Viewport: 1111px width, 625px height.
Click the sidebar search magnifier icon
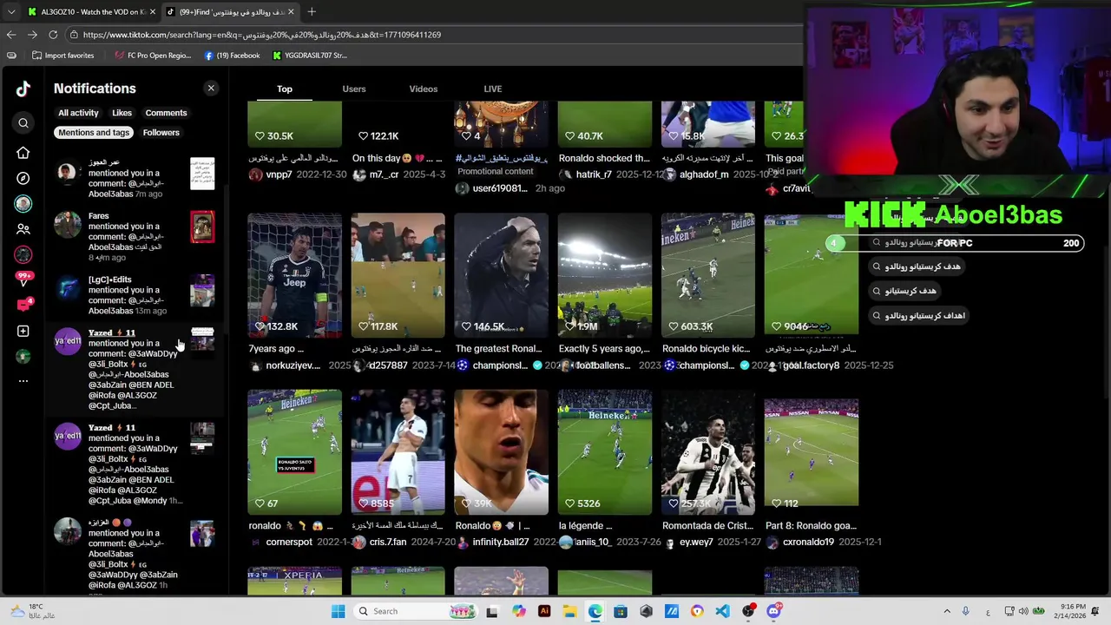tap(23, 123)
